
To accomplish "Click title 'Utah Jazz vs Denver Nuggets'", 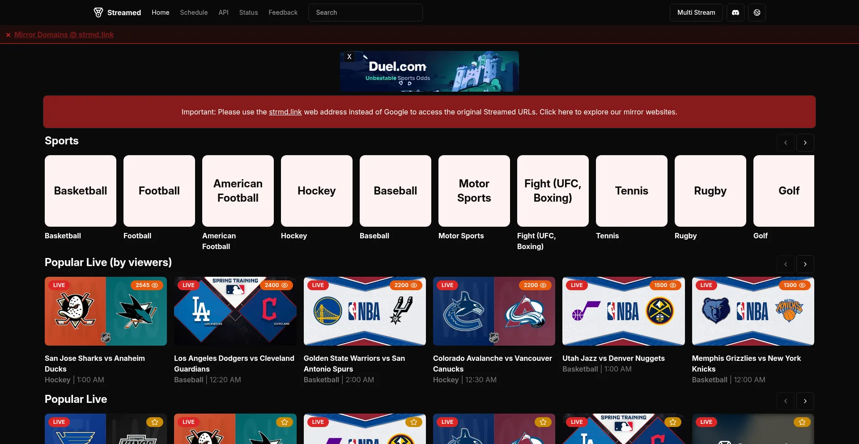I will [613, 358].
